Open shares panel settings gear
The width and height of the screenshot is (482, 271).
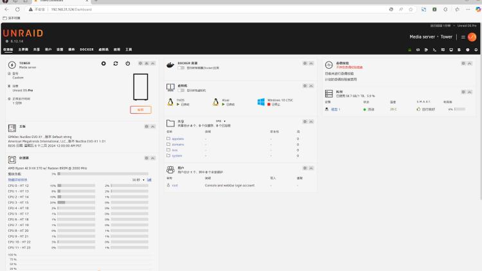click(x=305, y=121)
